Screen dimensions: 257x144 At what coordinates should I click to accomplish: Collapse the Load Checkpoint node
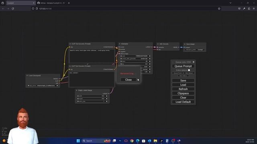27,76
